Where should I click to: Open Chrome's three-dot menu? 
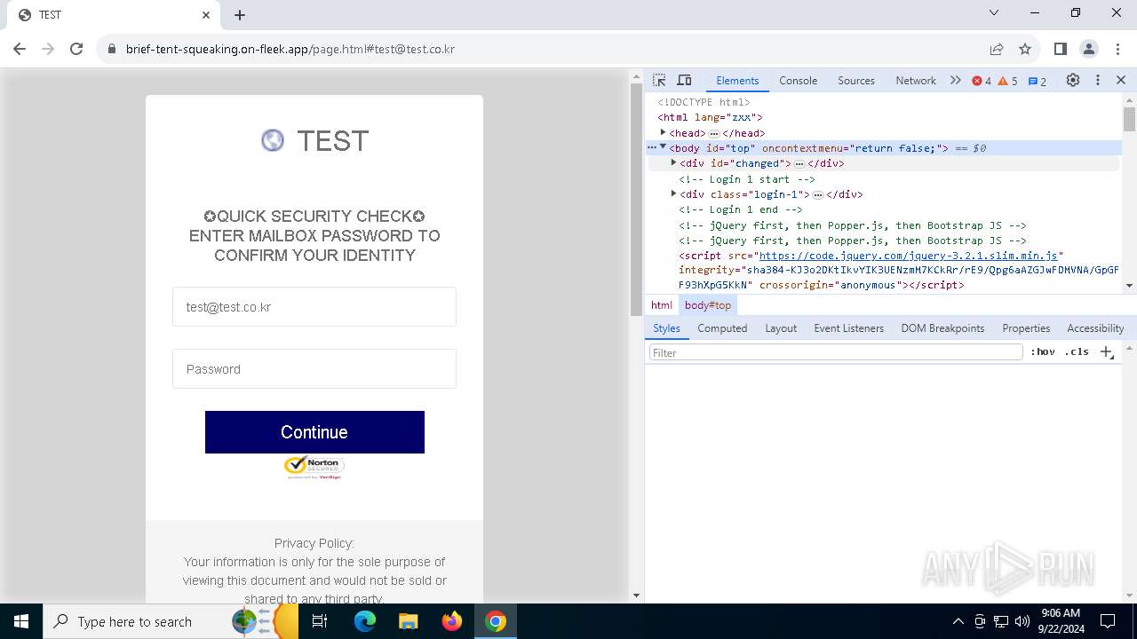coord(1117,49)
